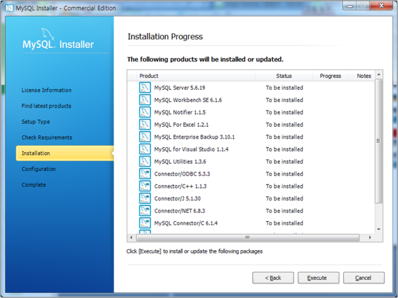This screenshot has width=398, height=298.
Task: Select the MySQL For Excel 1.2.1 text
Action: (x=181, y=125)
